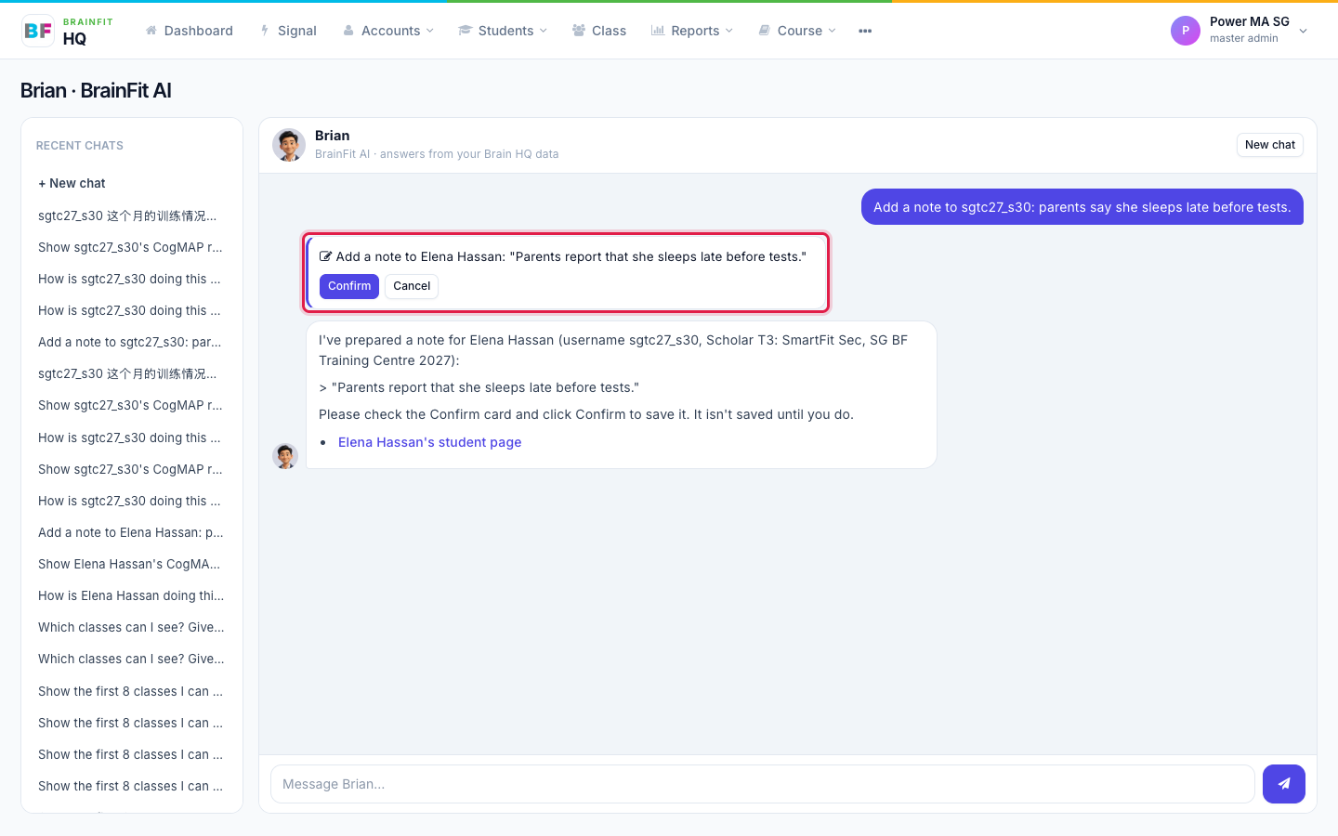The height and width of the screenshot is (836, 1338).
Task: Open the Reports dropdown menu
Action: pyautogui.click(x=692, y=31)
